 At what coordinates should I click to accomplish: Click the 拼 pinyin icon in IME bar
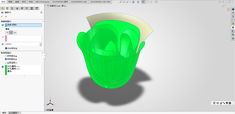(x=214, y=103)
